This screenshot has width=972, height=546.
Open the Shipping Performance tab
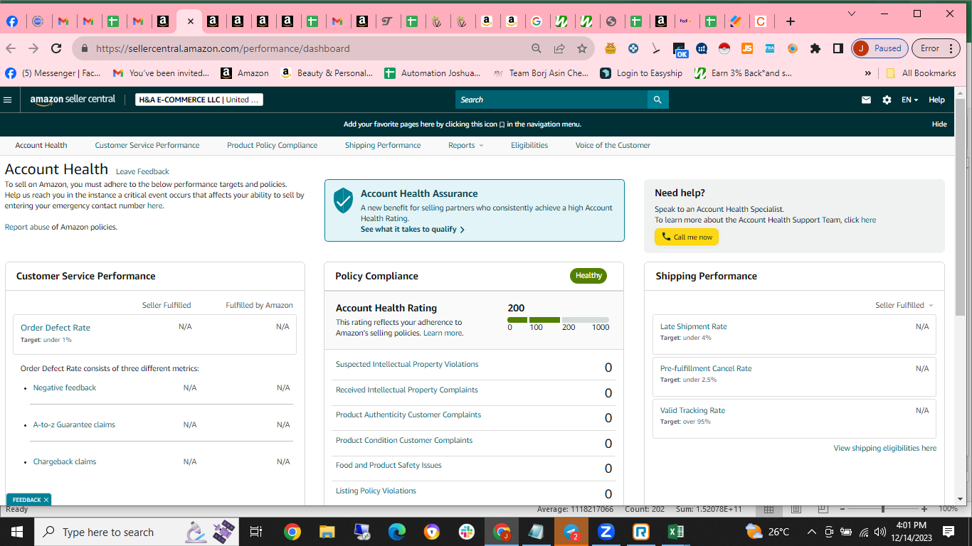383,145
